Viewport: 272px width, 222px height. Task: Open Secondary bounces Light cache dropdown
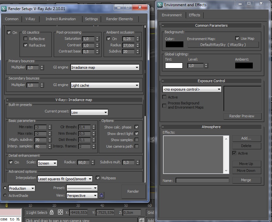coord(105,85)
